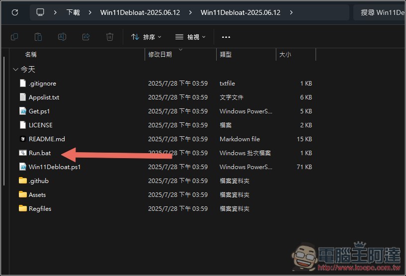This screenshot has height=276, width=406.
Task: Select the Appslist.txt file name
Action: [x=44, y=97]
